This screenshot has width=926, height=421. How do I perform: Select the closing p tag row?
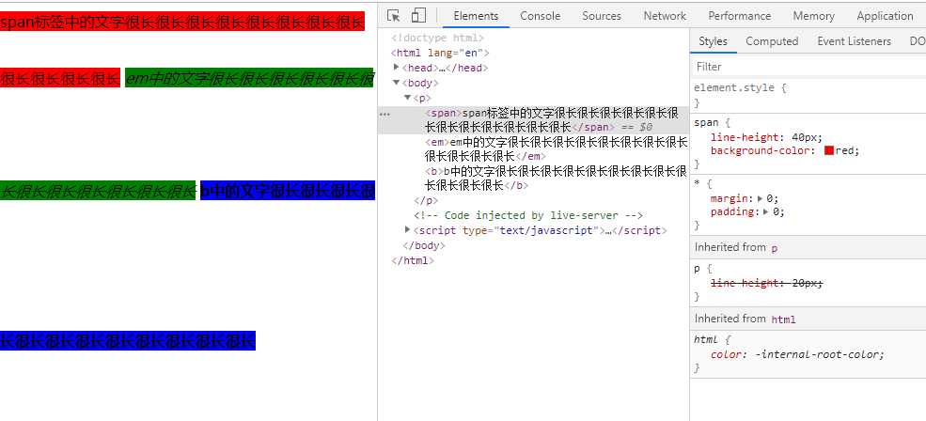426,200
